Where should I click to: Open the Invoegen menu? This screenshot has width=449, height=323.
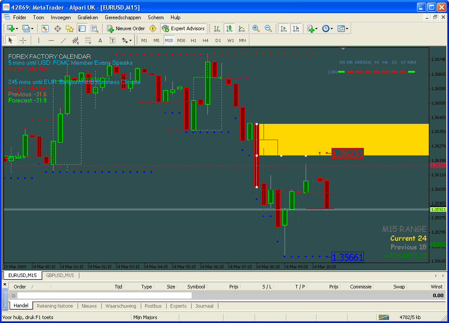[x=61, y=18]
